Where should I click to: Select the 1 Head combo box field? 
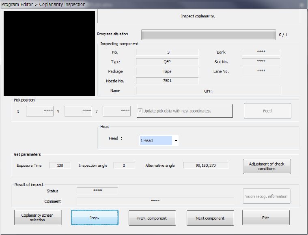156,140
